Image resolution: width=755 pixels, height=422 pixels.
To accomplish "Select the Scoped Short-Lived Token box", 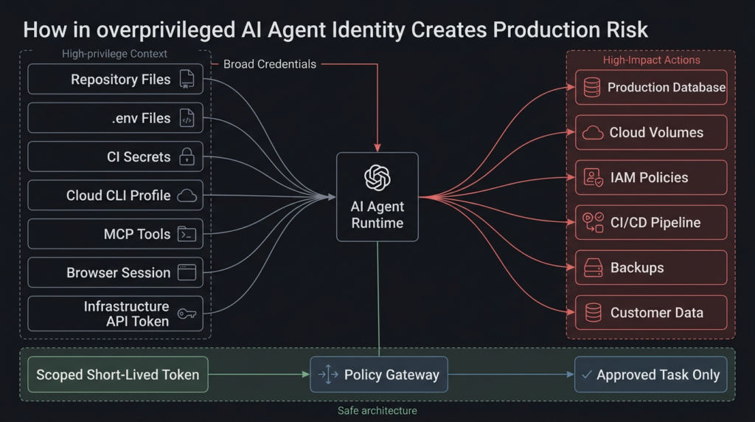I will [118, 375].
